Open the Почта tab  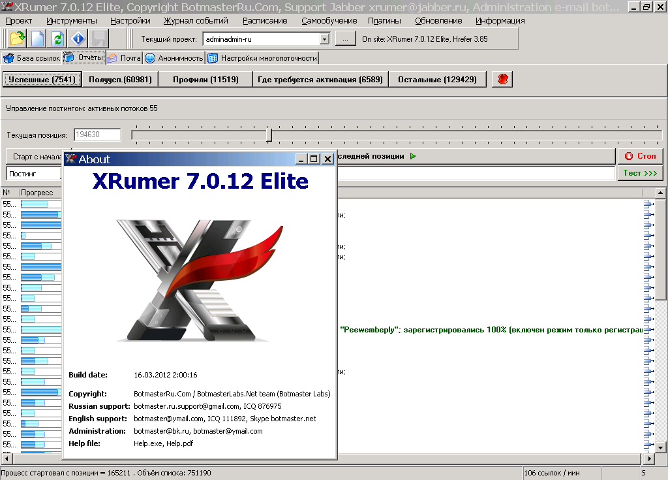124,58
